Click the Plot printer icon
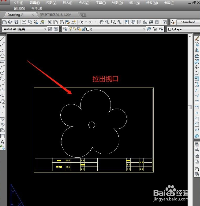The height and width of the screenshot is (206, 200). [x=24, y=22]
